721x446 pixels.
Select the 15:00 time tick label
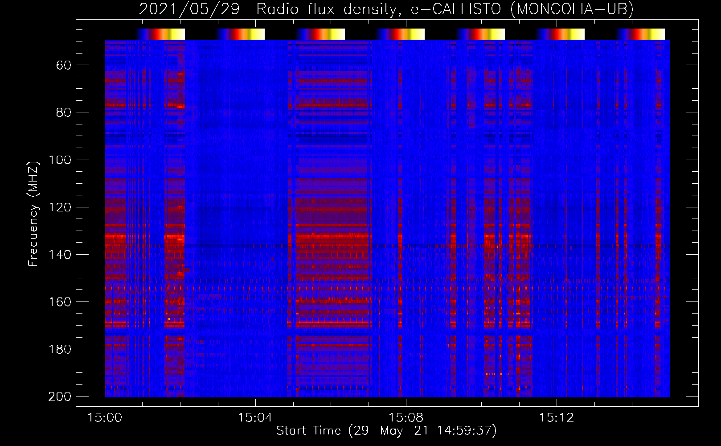tap(105, 418)
